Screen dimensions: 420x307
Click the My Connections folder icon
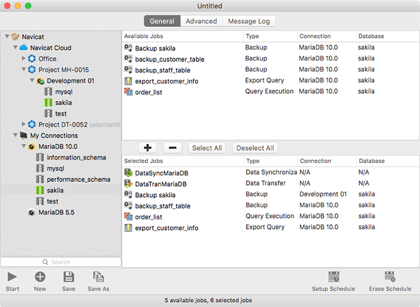click(x=23, y=135)
